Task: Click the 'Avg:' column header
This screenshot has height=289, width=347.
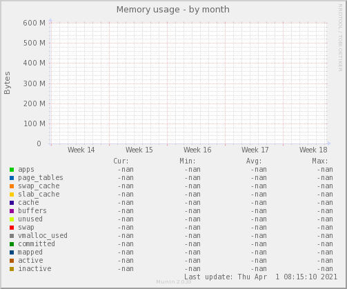Action: [x=254, y=161]
